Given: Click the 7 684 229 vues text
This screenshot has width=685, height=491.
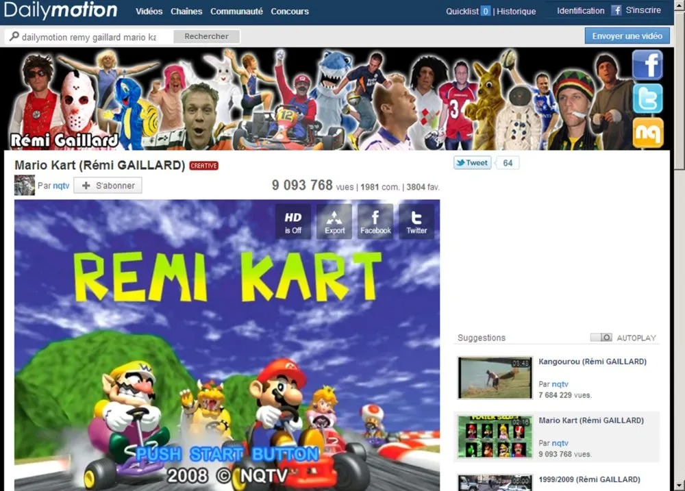Looking at the screenshot, I should (565, 395).
